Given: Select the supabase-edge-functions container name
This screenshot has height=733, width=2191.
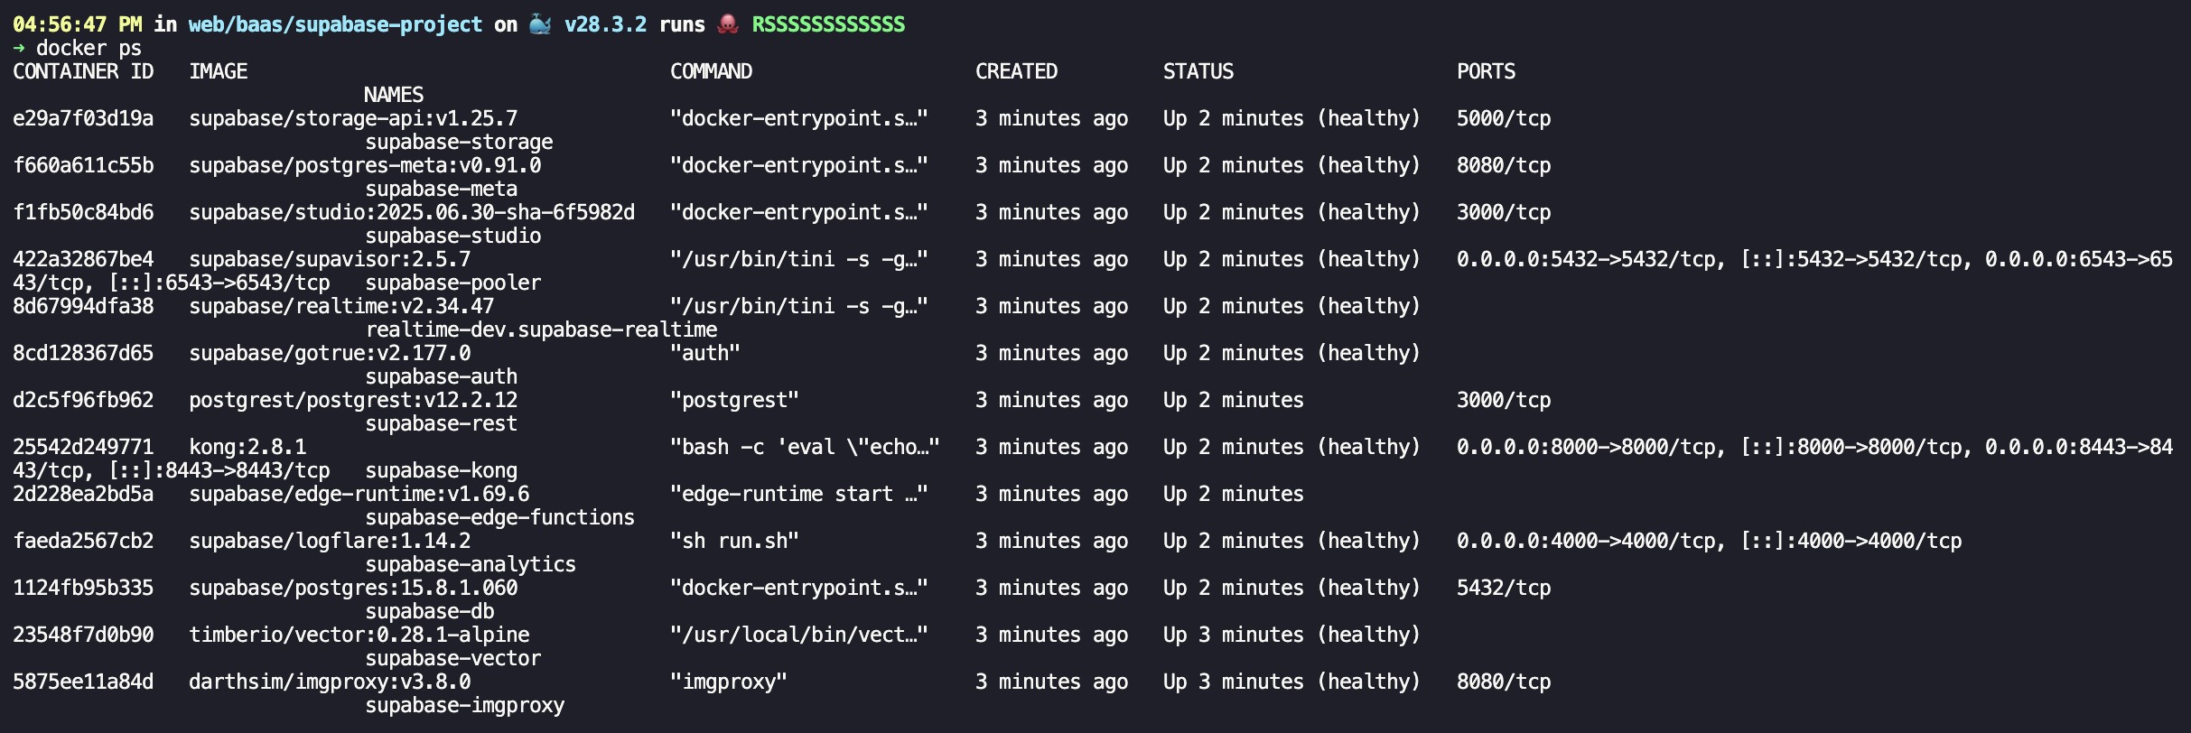Looking at the screenshot, I should 499,517.
